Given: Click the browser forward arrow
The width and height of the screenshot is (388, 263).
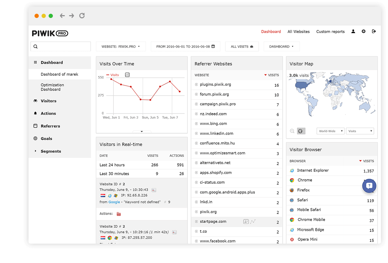Looking at the screenshot, I should click(x=72, y=16).
